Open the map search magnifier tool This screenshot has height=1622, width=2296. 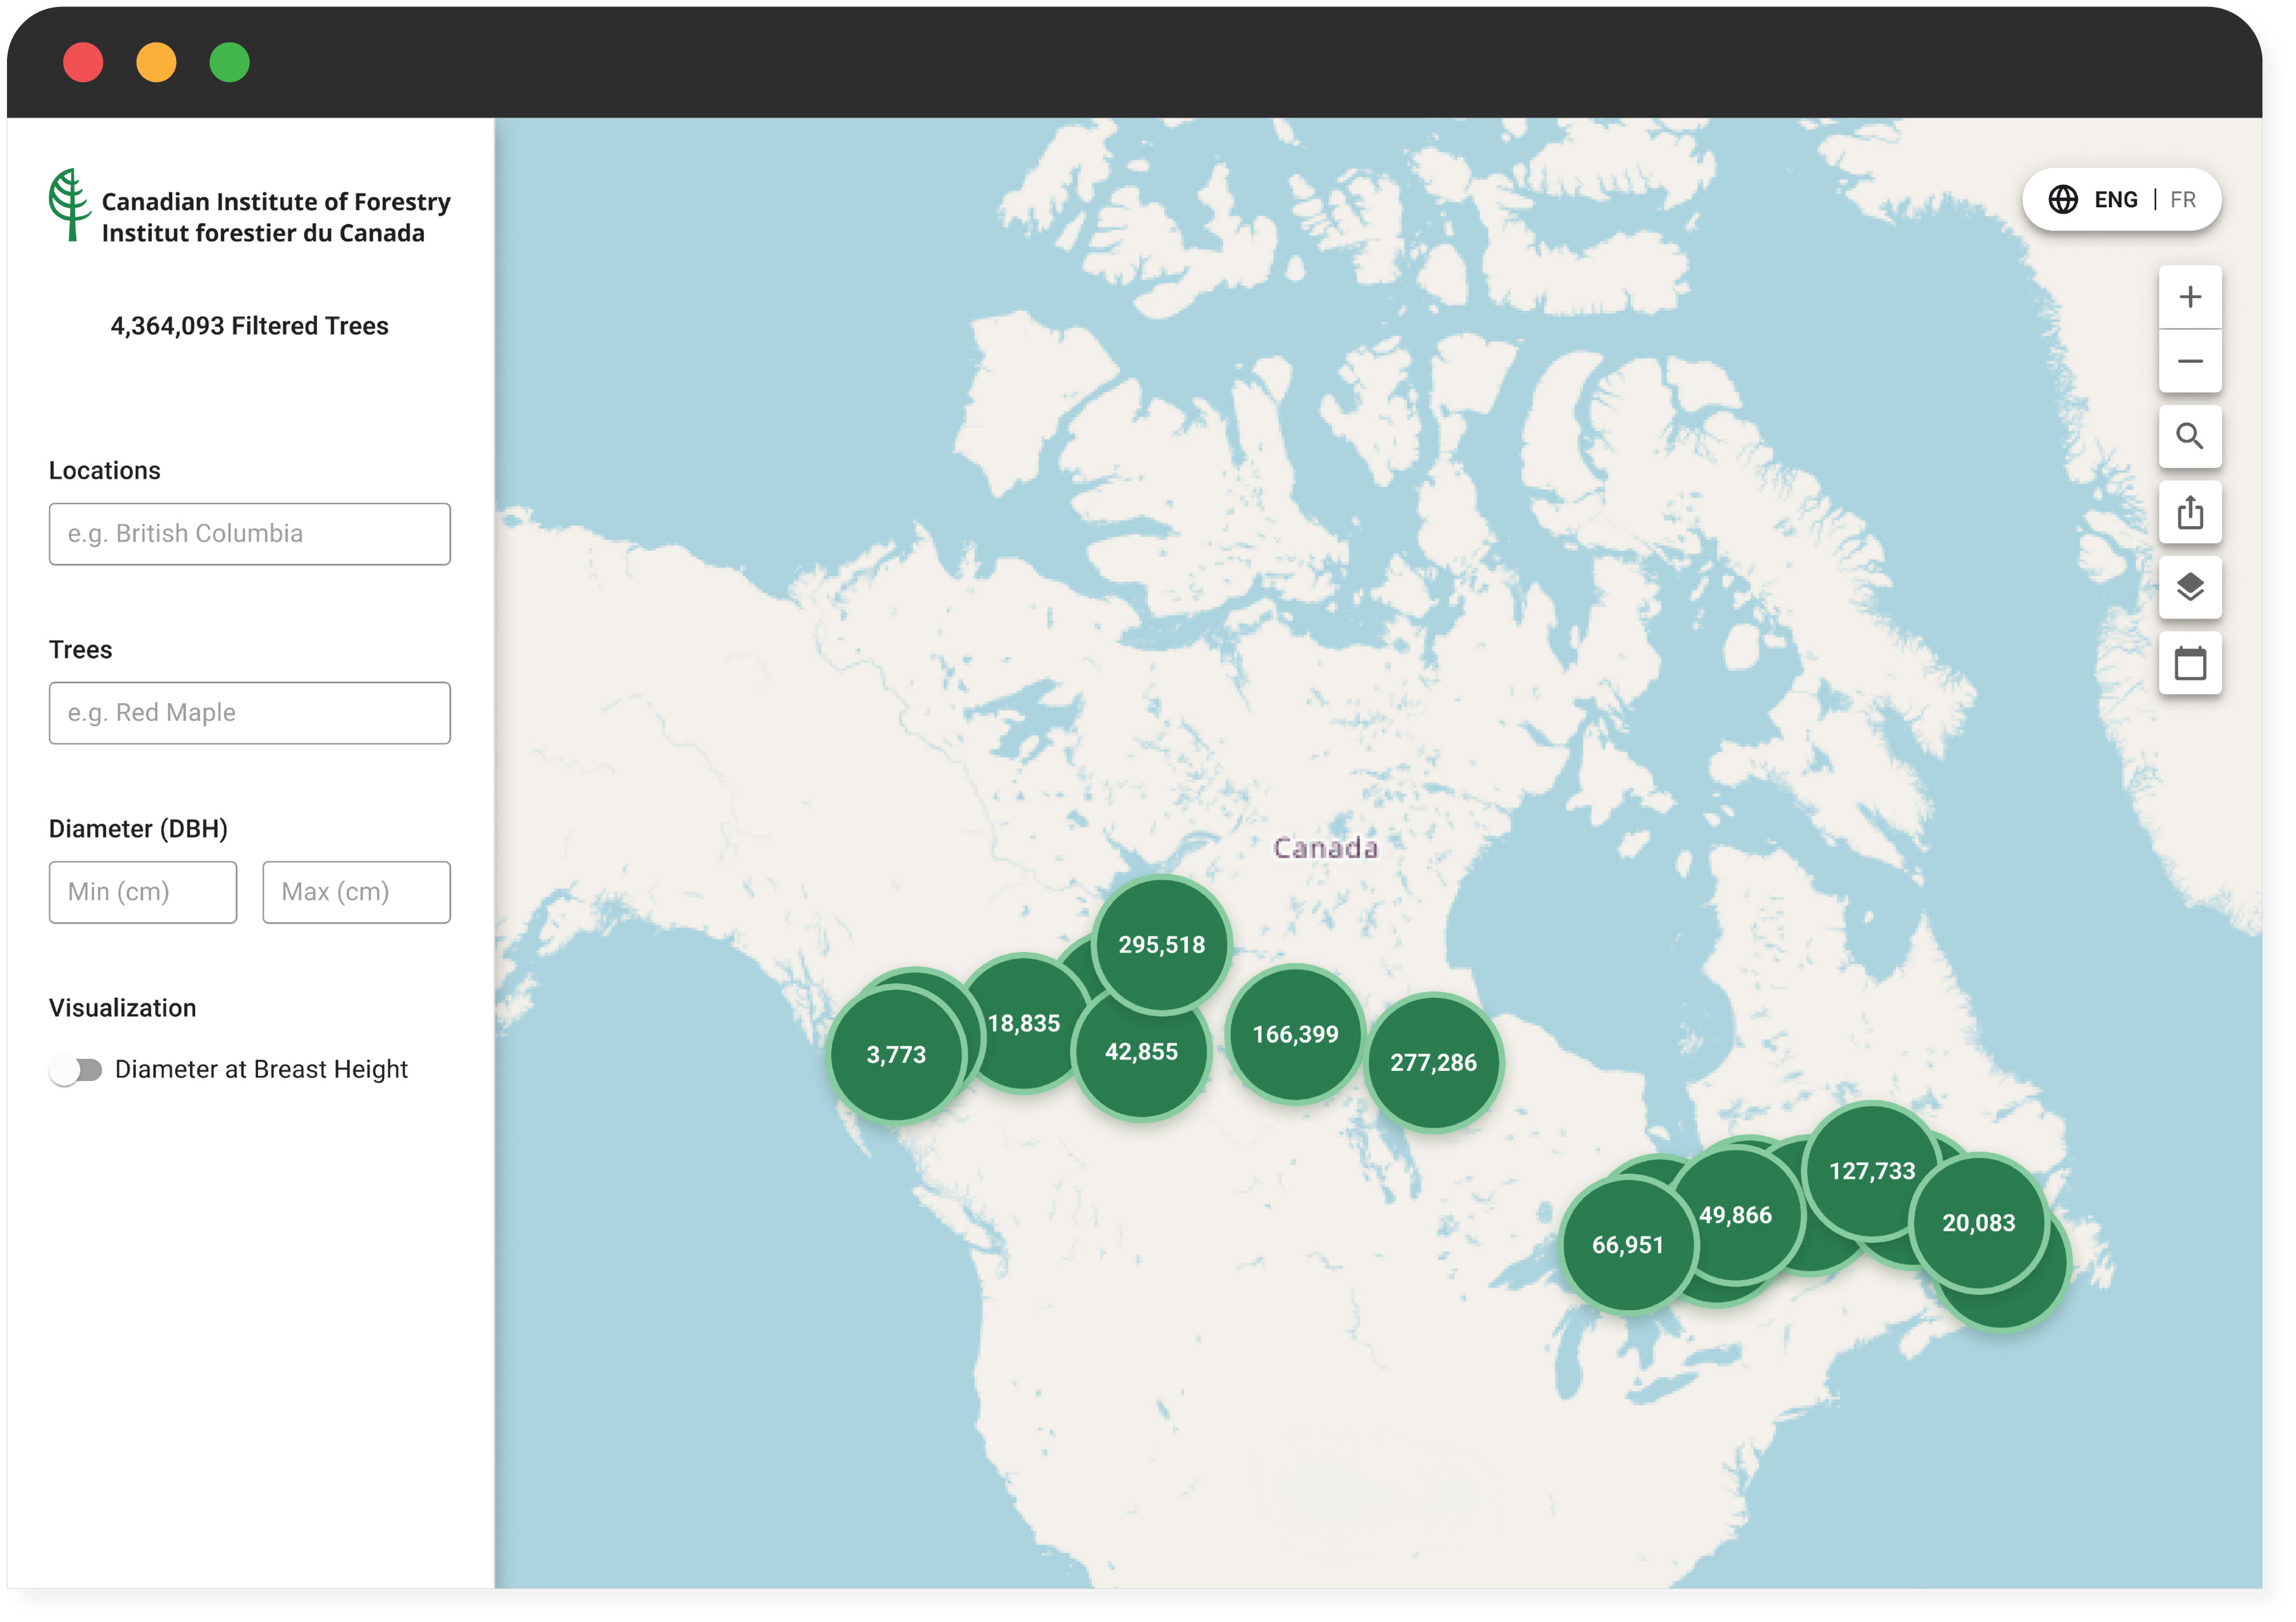pos(2189,436)
